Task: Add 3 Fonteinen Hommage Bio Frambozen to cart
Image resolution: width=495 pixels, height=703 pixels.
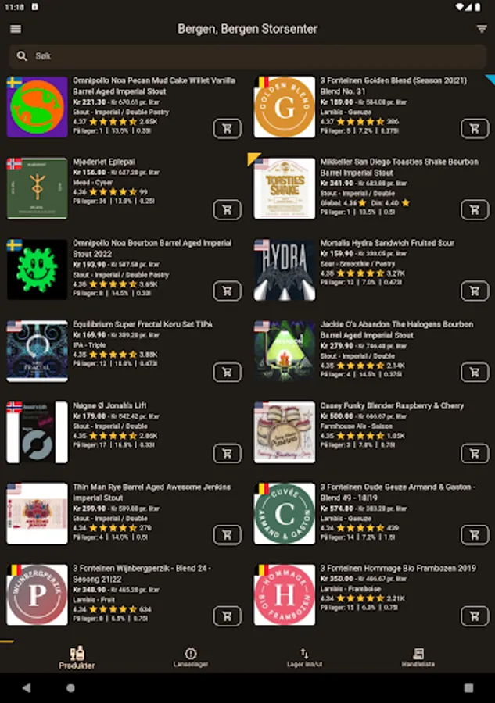Action: pyautogui.click(x=475, y=616)
